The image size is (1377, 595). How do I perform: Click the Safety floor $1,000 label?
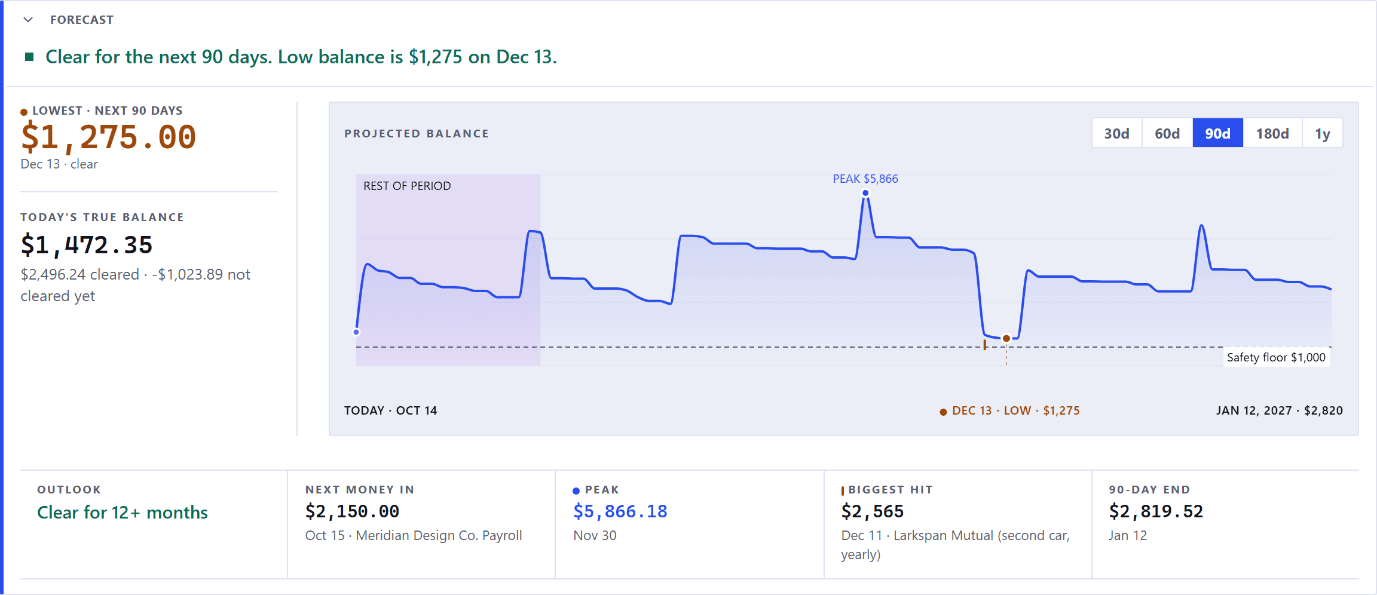[x=1276, y=357]
